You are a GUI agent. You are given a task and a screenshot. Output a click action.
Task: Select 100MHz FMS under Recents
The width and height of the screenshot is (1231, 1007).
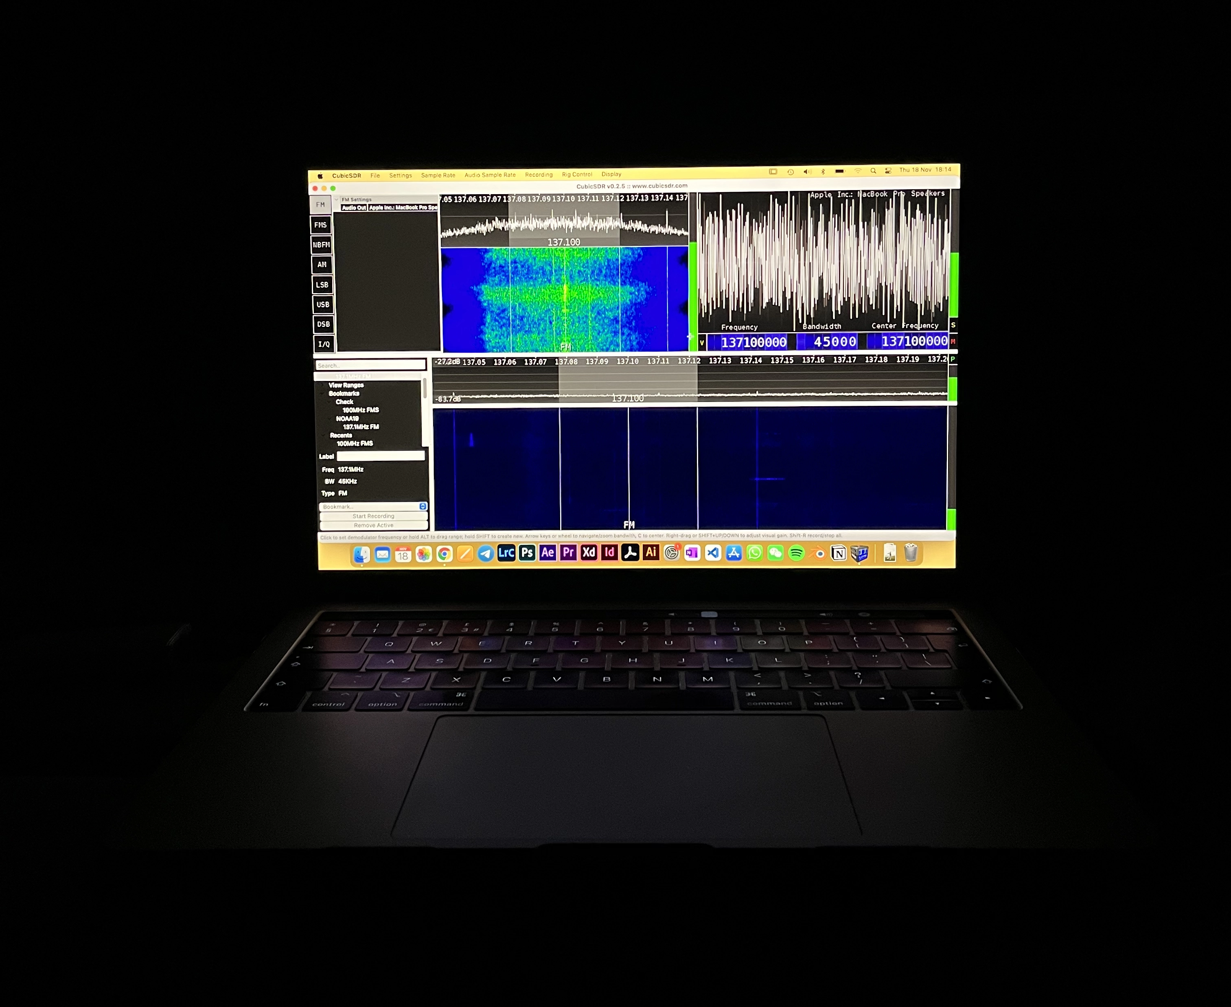[x=355, y=444]
